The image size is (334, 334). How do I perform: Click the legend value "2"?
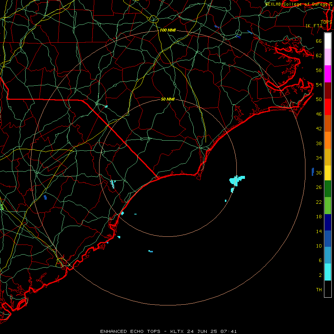[x=320, y=275]
